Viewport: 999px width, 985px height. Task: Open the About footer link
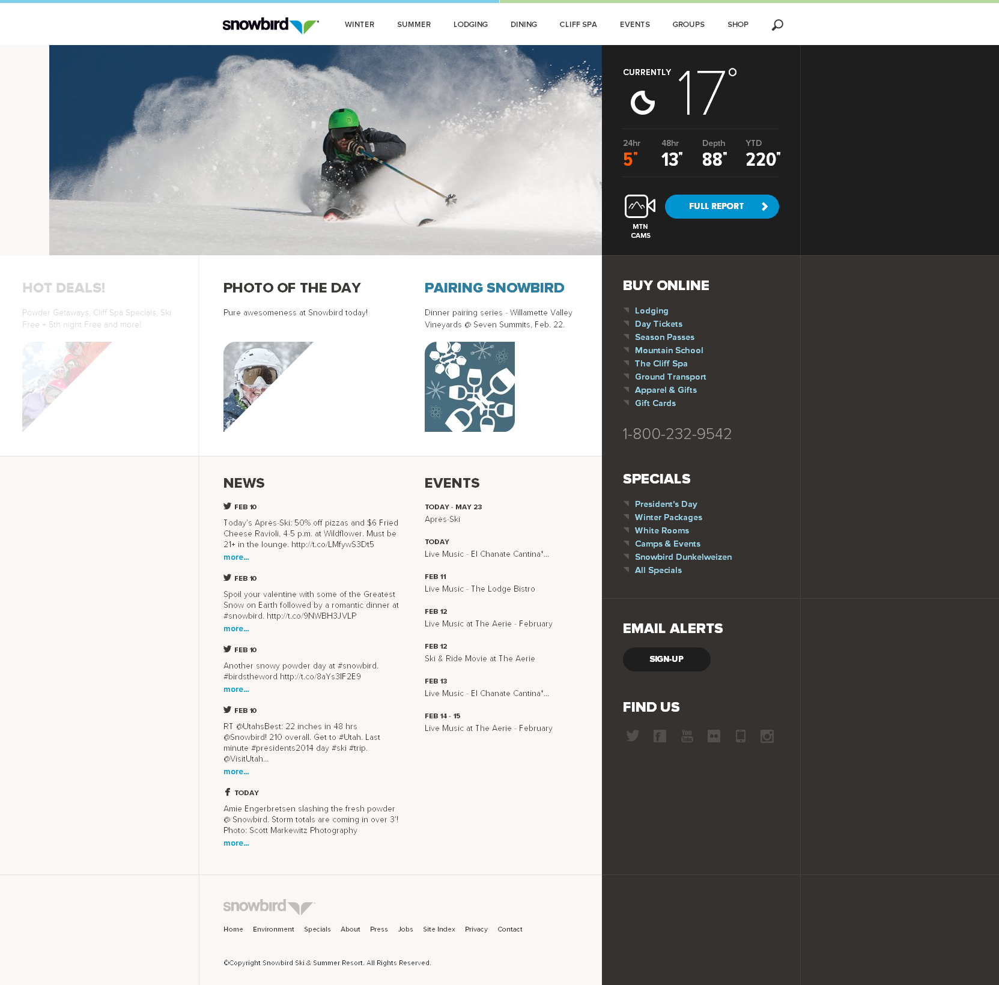[350, 929]
